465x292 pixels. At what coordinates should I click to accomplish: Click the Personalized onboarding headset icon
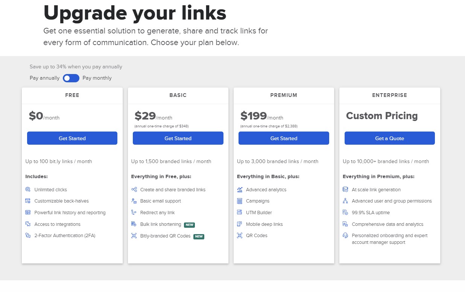coord(345,236)
